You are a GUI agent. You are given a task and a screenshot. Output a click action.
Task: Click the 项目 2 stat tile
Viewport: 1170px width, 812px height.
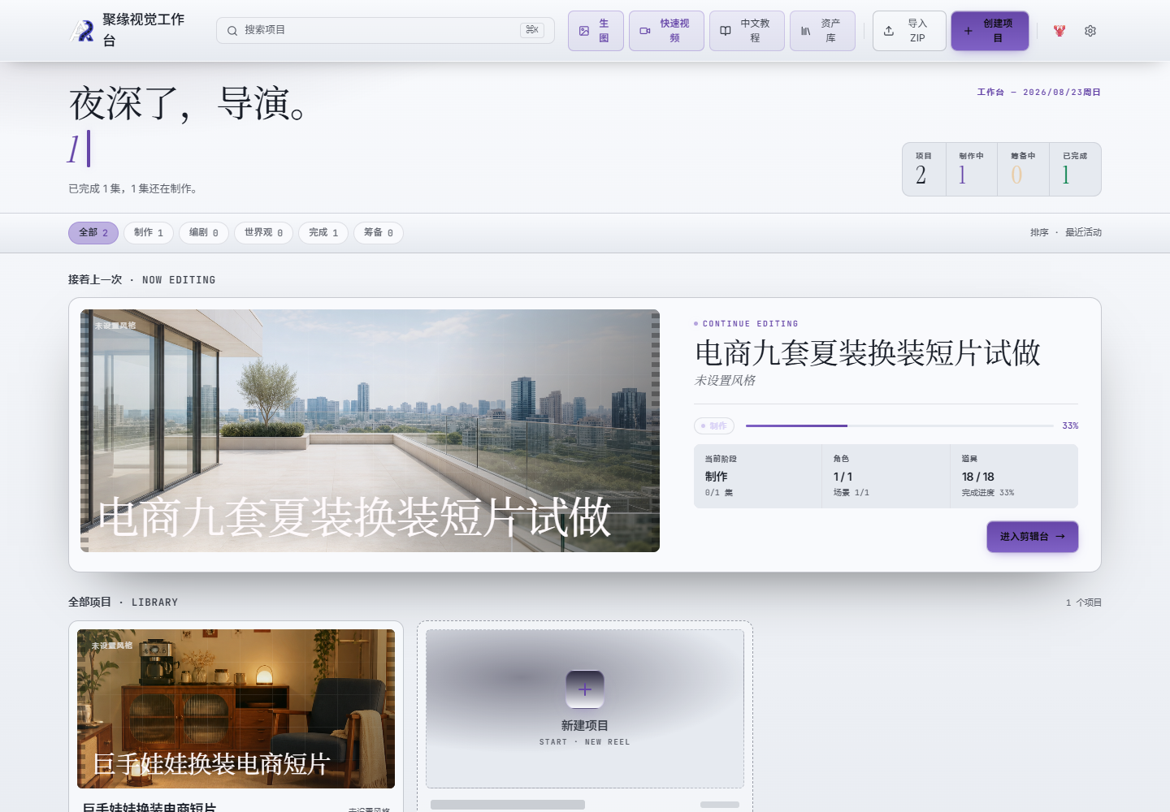tap(924, 169)
